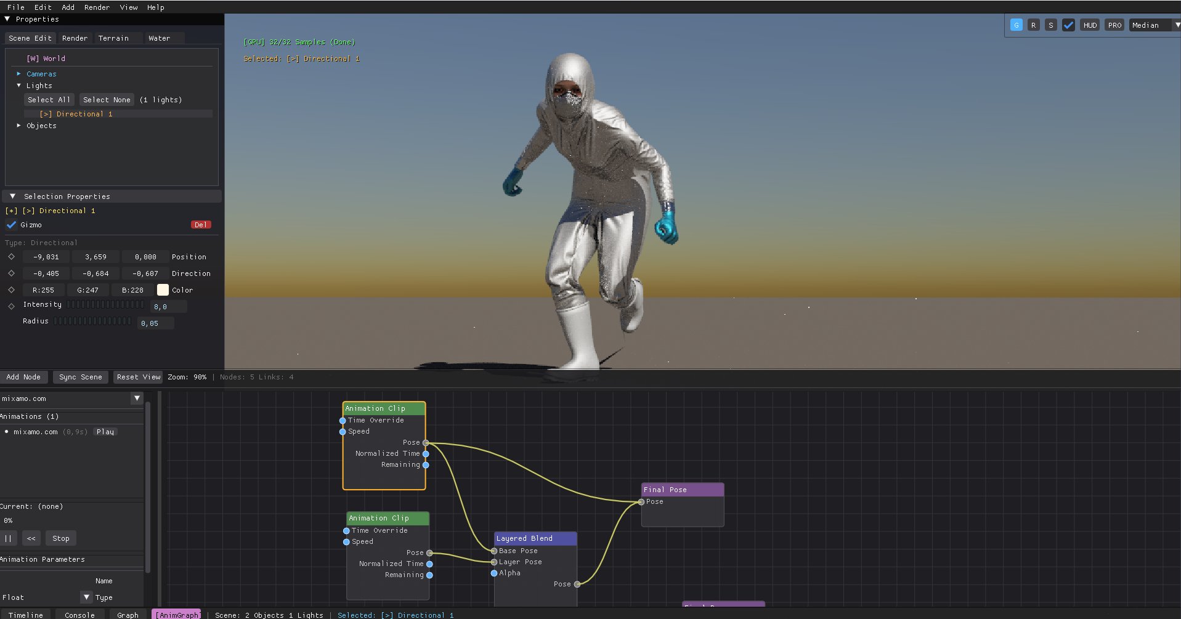This screenshot has width=1181, height=619.
Task: Click the S mode button in viewport toolbar
Action: tap(1051, 25)
